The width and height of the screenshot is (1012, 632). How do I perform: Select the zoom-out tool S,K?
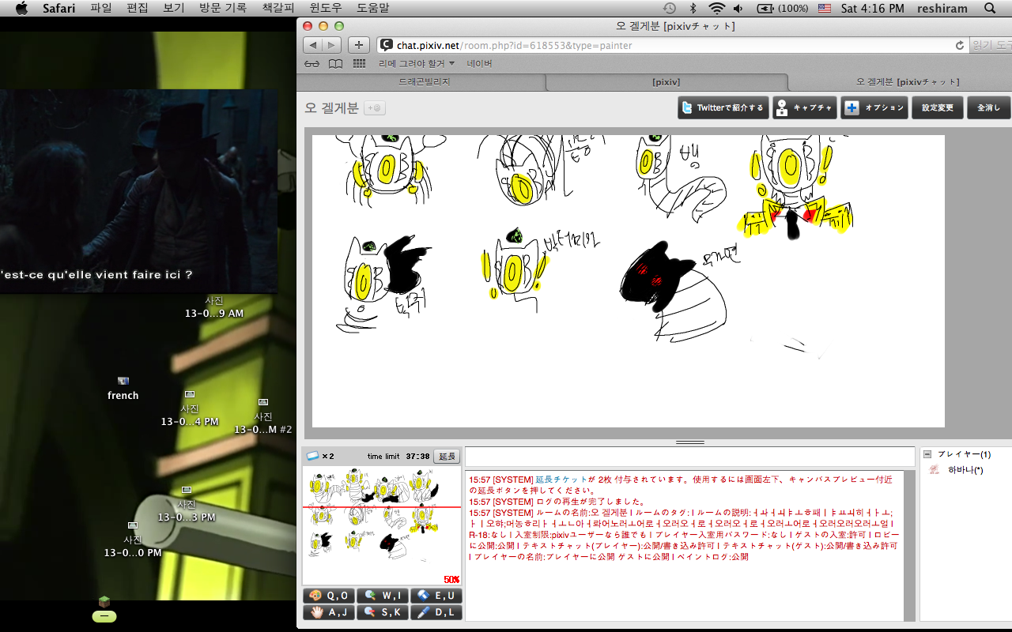tap(383, 612)
